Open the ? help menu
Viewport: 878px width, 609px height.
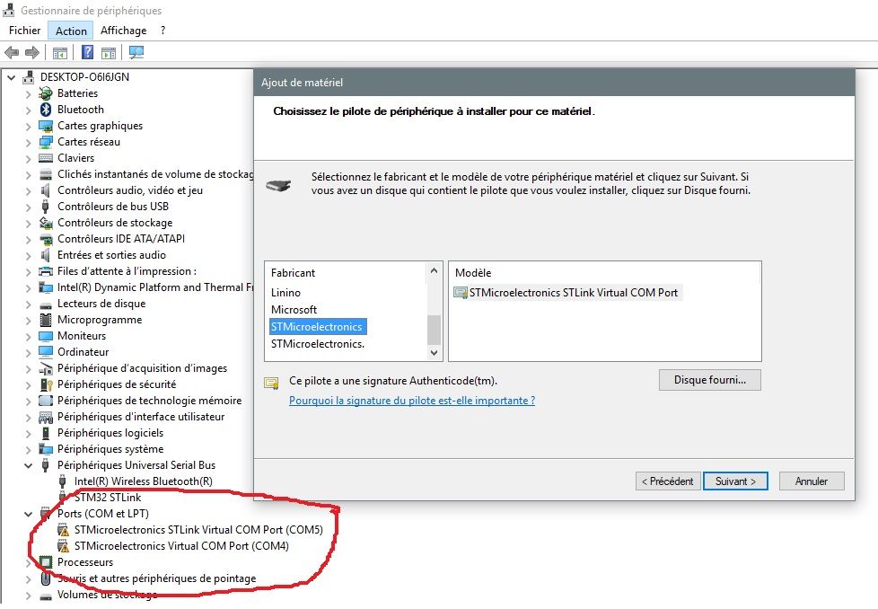pyautogui.click(x=162, y=31)
